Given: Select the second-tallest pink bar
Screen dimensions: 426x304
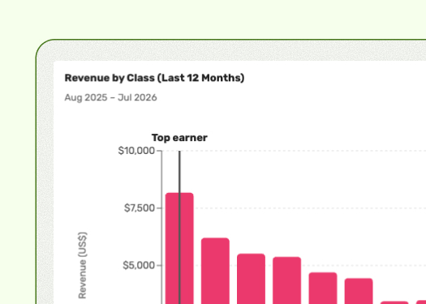Looking at the screenshot, I should coord(215,271).
